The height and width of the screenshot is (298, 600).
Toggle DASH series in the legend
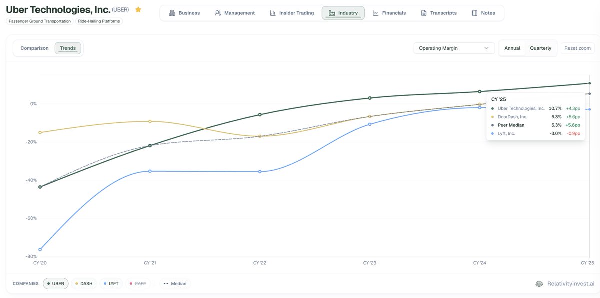(84, 283)
